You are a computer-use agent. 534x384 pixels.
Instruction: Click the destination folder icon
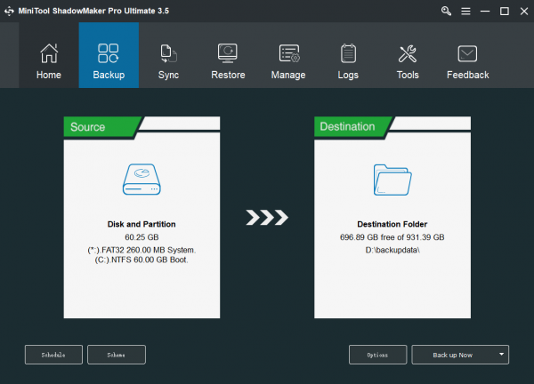[x=392, y=180]
